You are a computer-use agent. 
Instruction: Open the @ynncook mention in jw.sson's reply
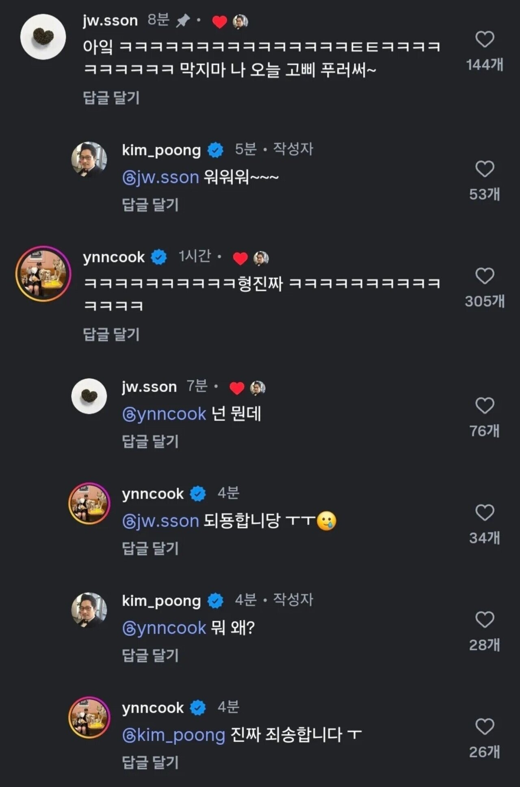(164, 415)
